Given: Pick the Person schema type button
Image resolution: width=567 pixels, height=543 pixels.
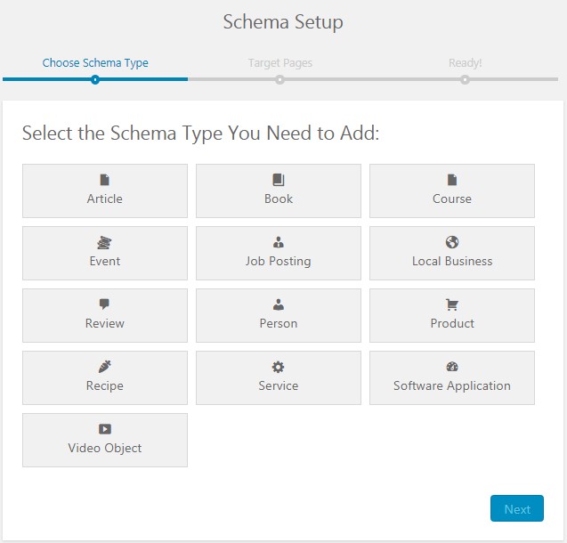Looking at the screenshot, I should coord(279,315).
